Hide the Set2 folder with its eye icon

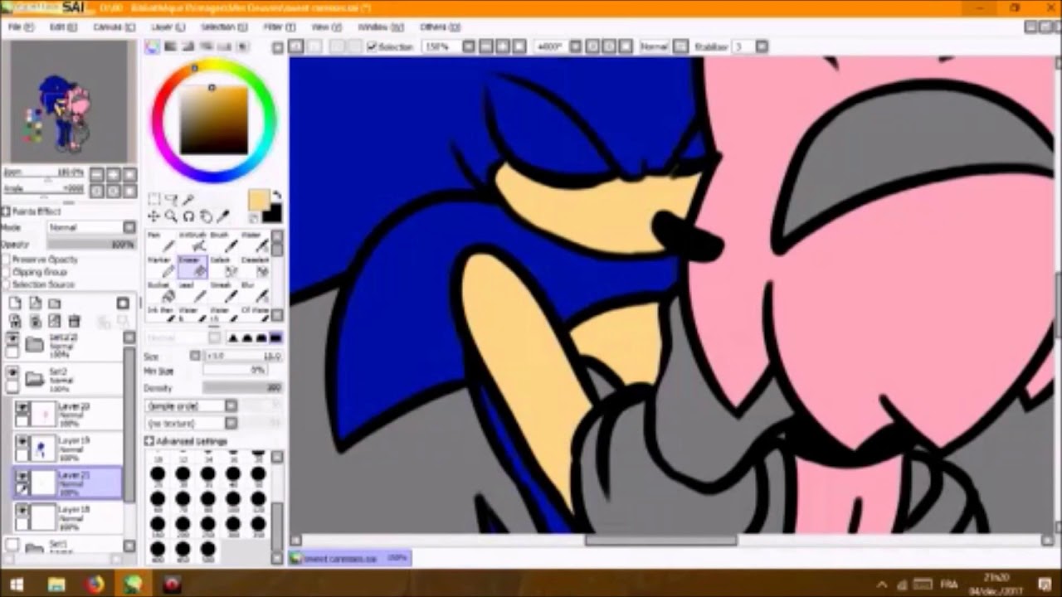pos(12,373)
